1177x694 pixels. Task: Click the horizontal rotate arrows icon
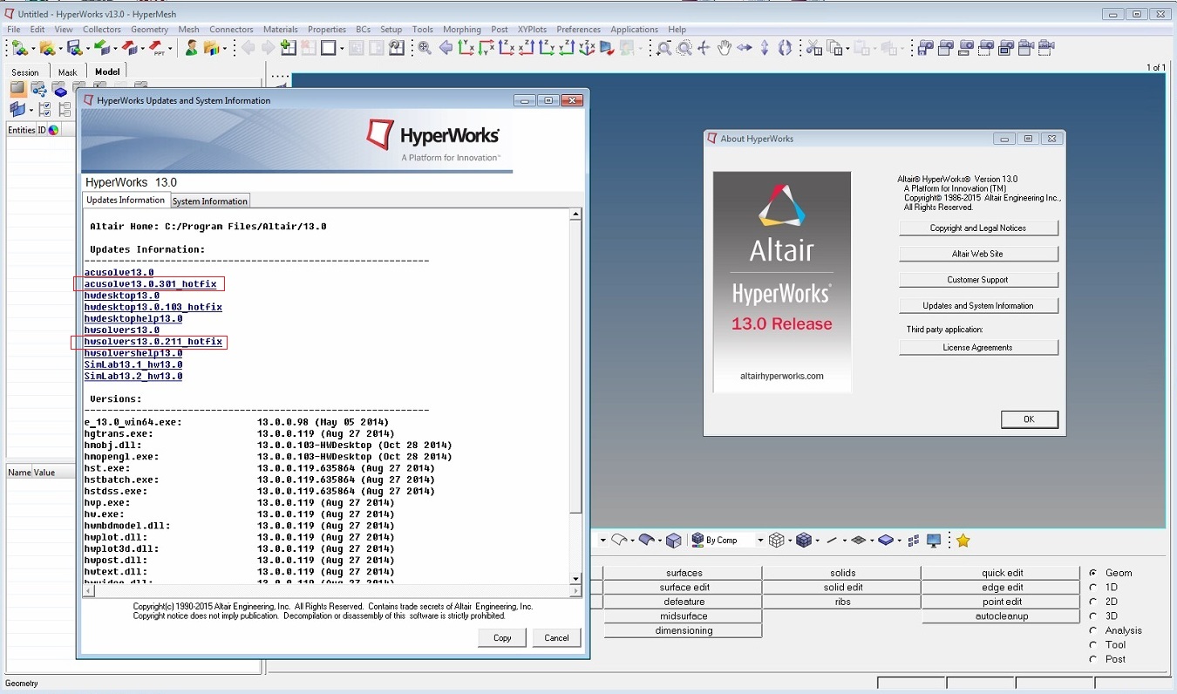(x=744, y=48)
